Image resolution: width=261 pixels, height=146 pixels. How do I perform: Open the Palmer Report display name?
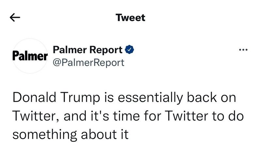coord(87,50)
